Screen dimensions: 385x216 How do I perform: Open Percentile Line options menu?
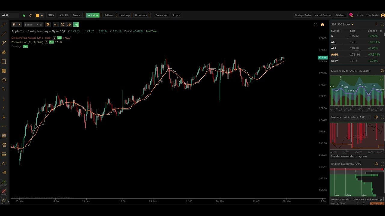pyautogui.click(x=46, y=42)
